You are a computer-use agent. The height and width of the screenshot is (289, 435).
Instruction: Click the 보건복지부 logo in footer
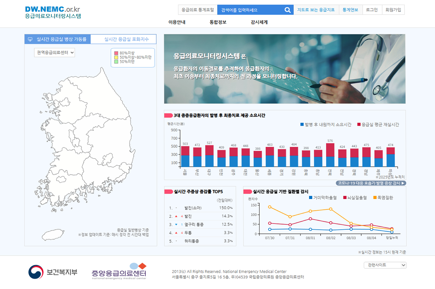pos(53,272)
